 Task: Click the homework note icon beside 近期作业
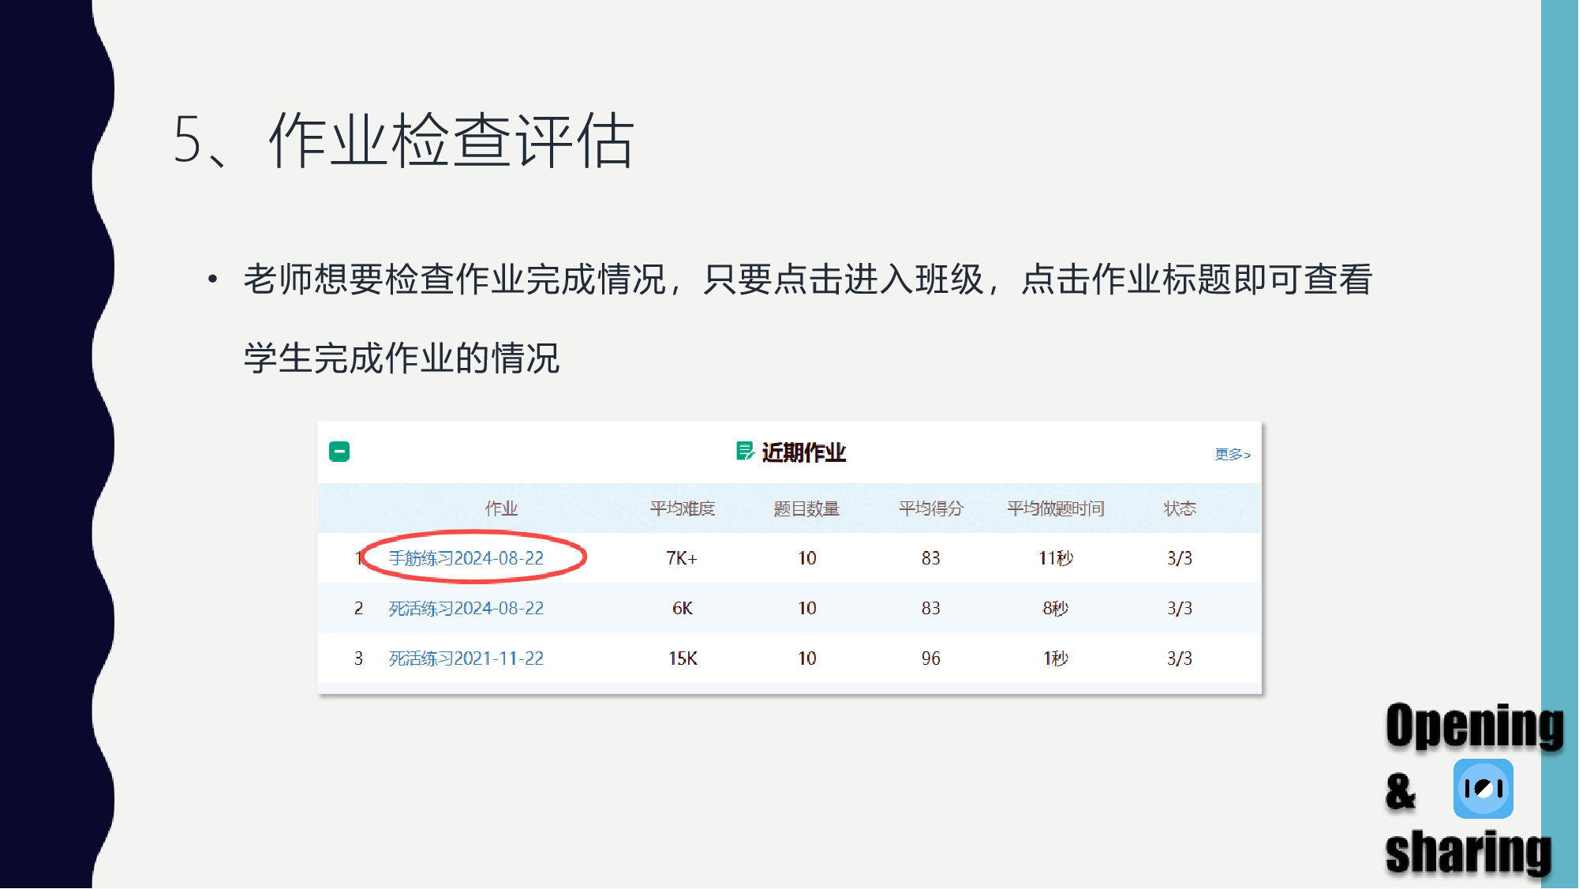744,452
